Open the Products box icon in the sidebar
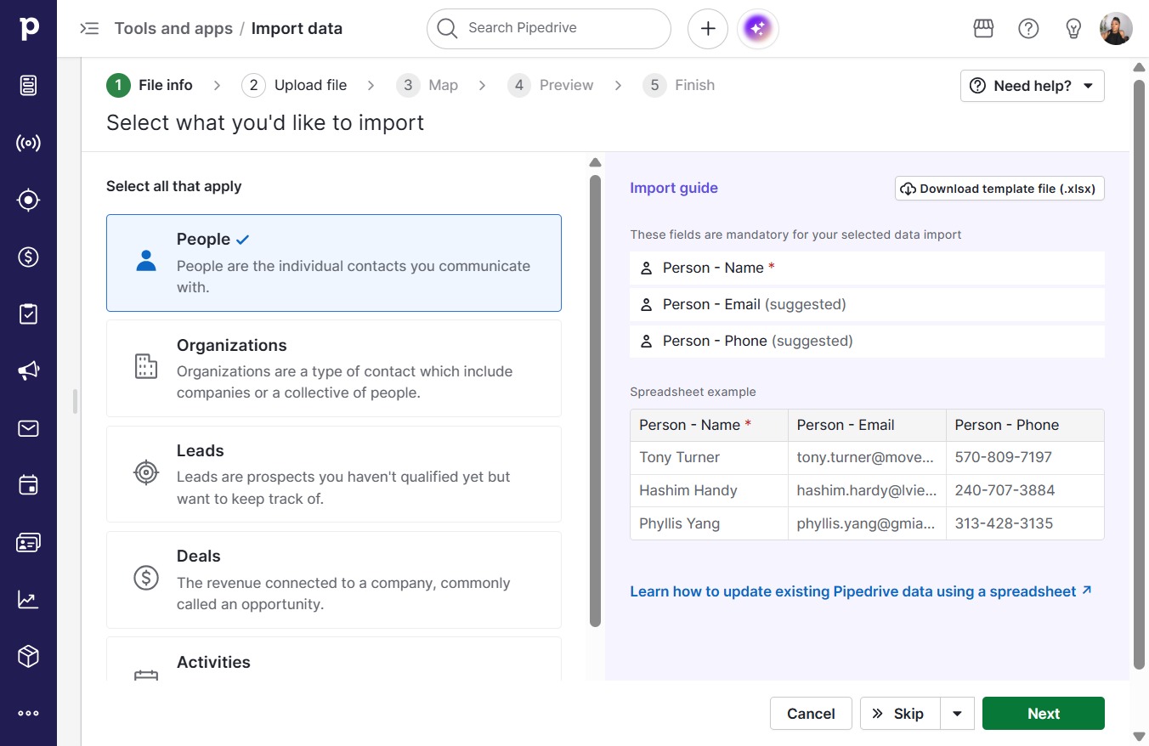Viewport: 1149px width, 746px height. tap(29, 656)
